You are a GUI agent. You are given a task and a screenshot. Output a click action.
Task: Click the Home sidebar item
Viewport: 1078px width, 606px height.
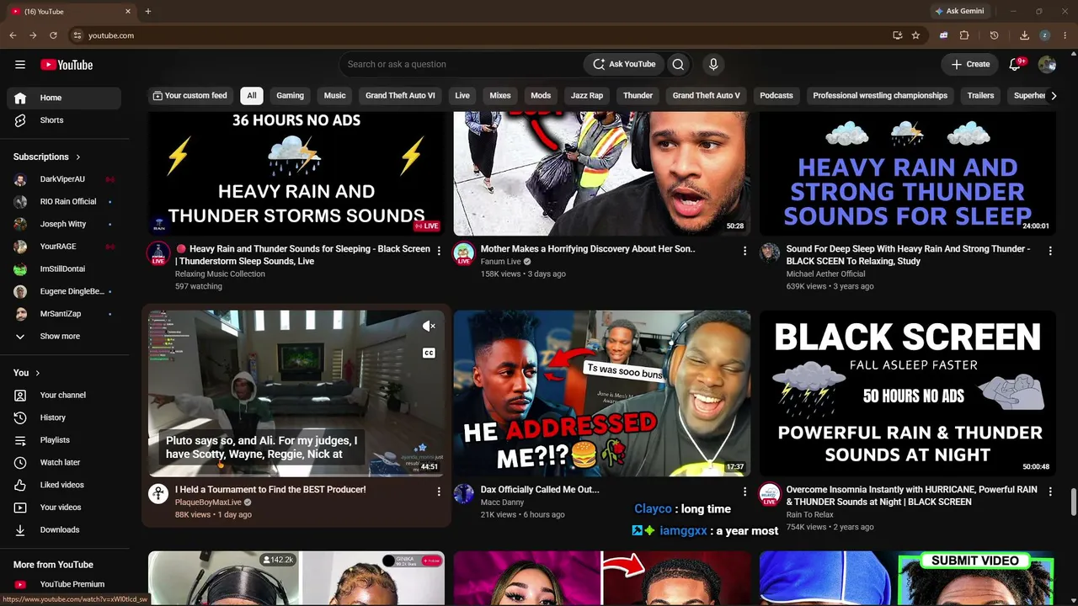(64, 98)
